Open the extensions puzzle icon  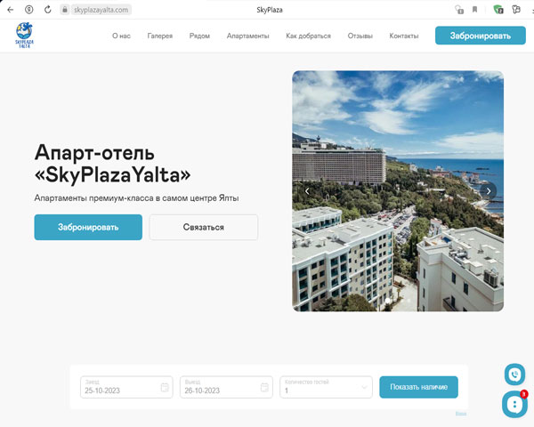[516, 10]
